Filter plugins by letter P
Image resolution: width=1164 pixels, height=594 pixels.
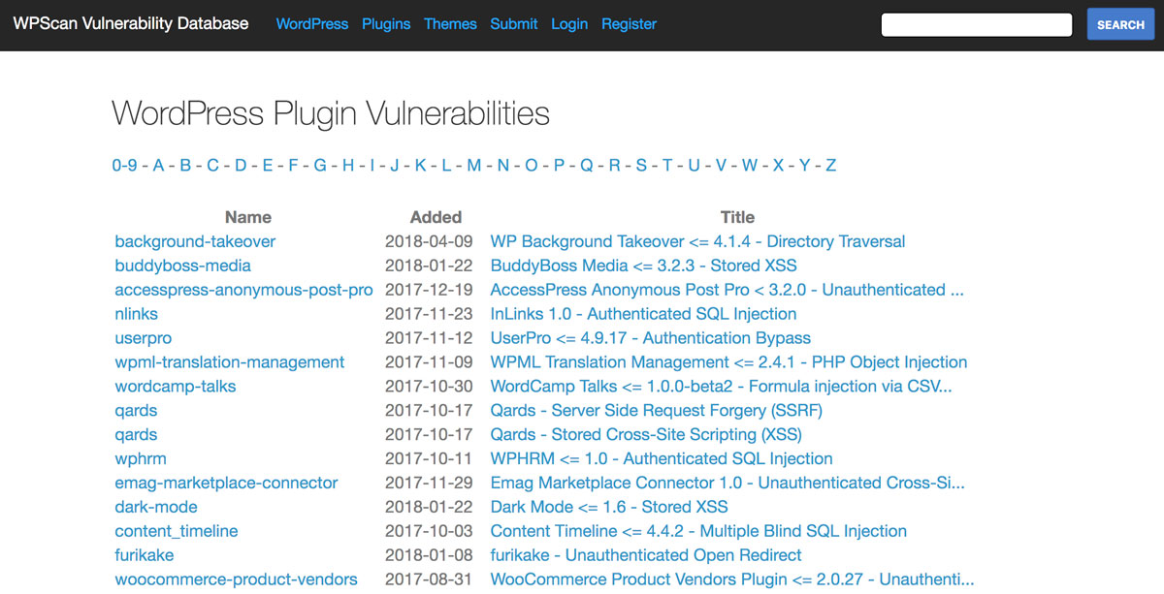(559, 166)
